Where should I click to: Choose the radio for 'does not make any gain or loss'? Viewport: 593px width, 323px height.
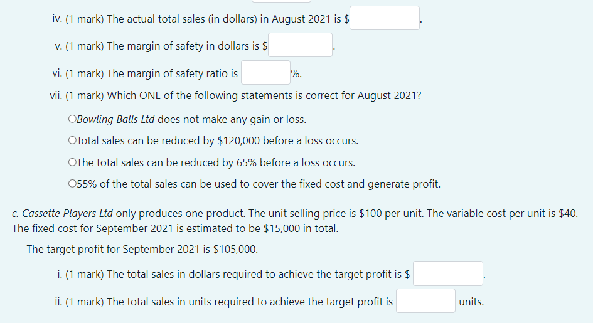click(72, 119)
